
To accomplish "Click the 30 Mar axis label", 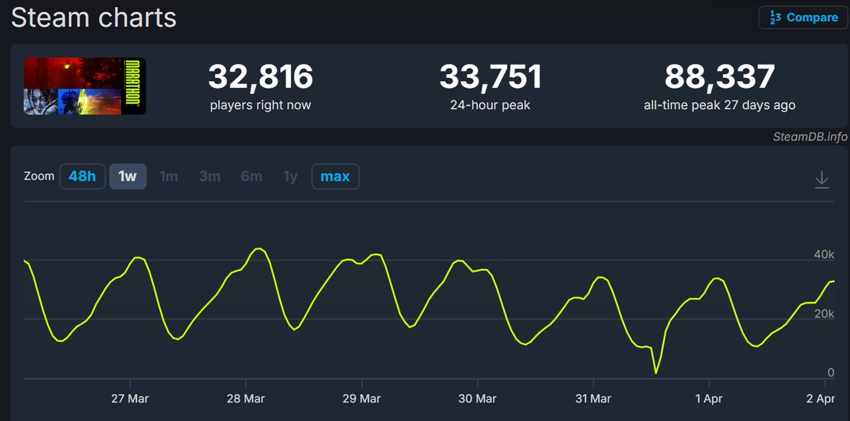I will click(477, 398).
